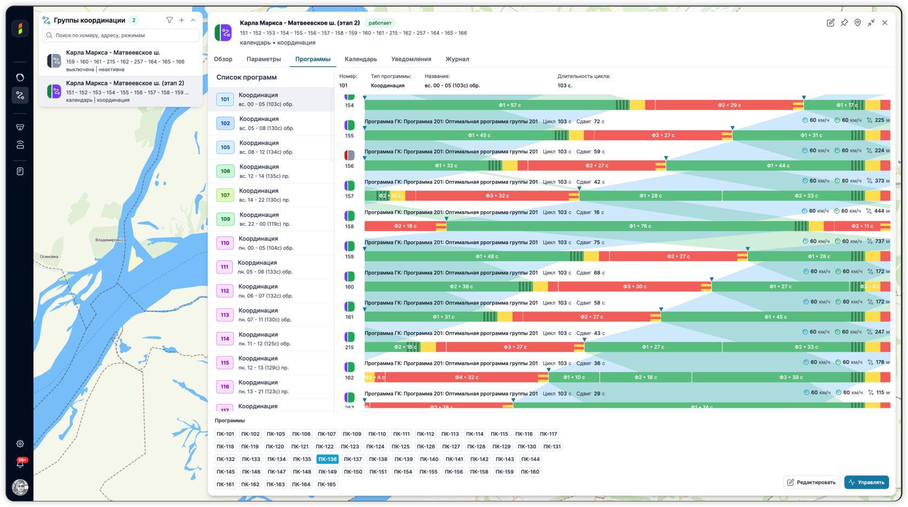This screenshot has width=908, height=507.
Task: Click the search field Поиск по номеру
Action: (x=121, y=36)
